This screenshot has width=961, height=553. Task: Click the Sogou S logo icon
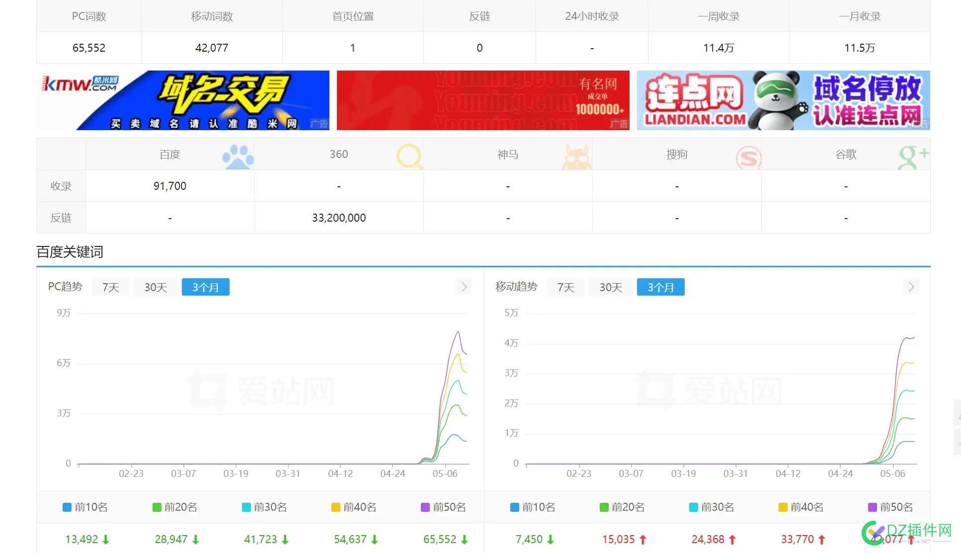(x=747, y=156)
